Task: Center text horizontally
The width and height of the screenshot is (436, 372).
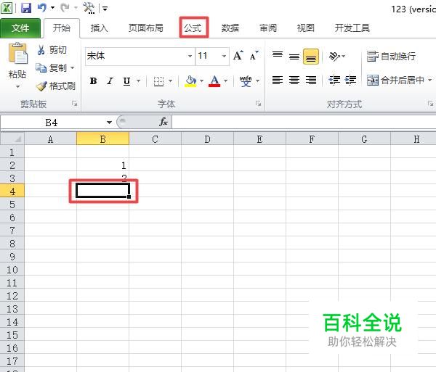Action: (x=294, y=80)
